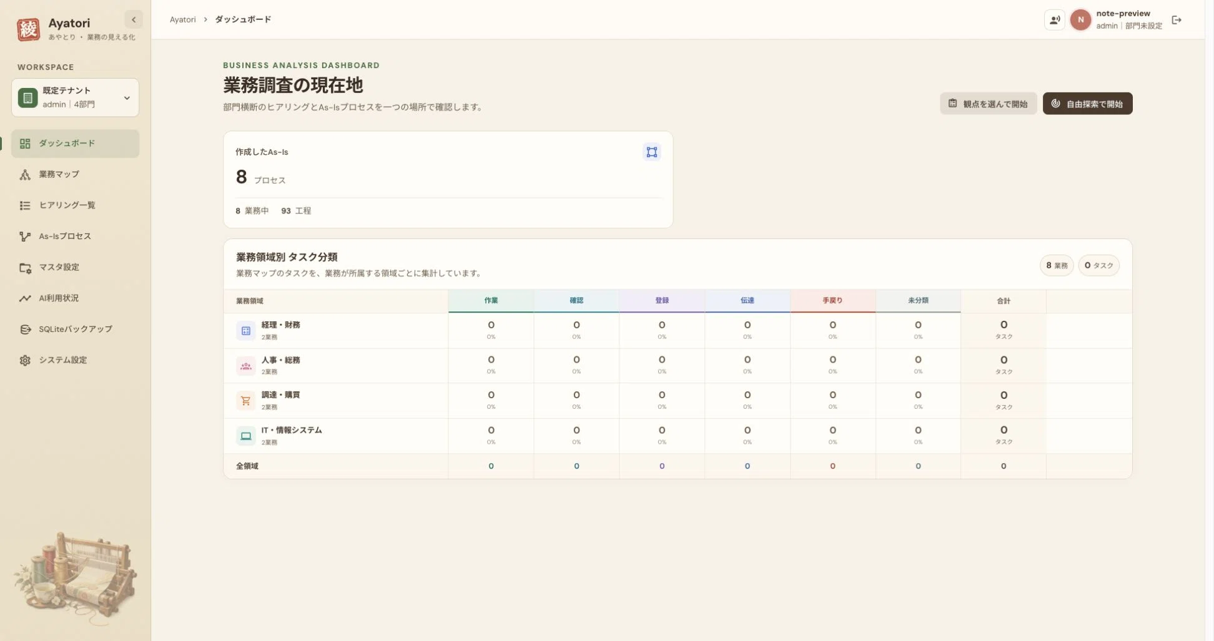Click the green tenant building icon
1214x641 pixels.
[x=27, y=97]
